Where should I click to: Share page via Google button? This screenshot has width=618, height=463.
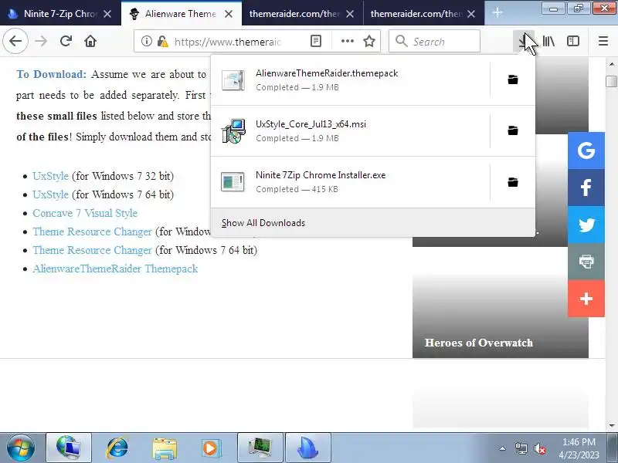[x=586, y=150]
